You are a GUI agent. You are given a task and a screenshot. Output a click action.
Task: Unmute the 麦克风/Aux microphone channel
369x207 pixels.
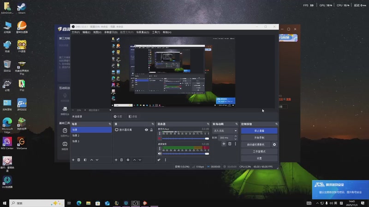tap(160, 138)
